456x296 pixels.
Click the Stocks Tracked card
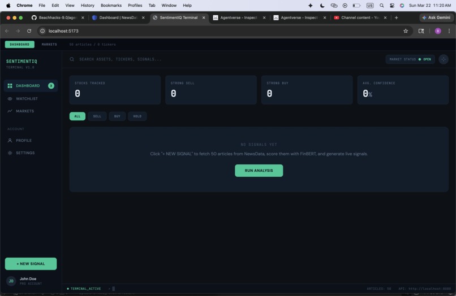click(115, 90)
